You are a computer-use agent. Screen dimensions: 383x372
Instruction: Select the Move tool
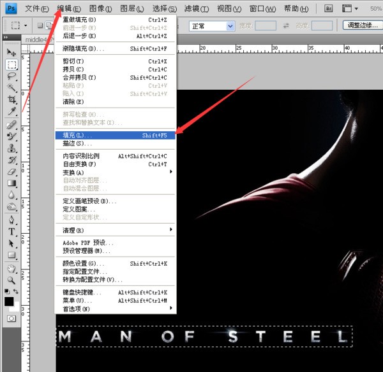click(11, 52)
